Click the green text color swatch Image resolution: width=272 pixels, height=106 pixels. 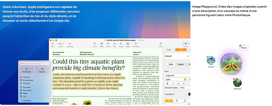pyautogui.click(x=189, y=94)
